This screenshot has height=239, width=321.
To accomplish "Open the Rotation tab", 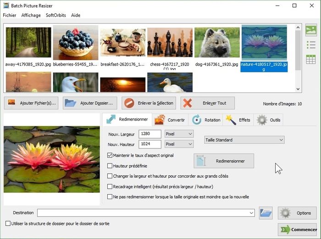I will (x=206, y=120).
